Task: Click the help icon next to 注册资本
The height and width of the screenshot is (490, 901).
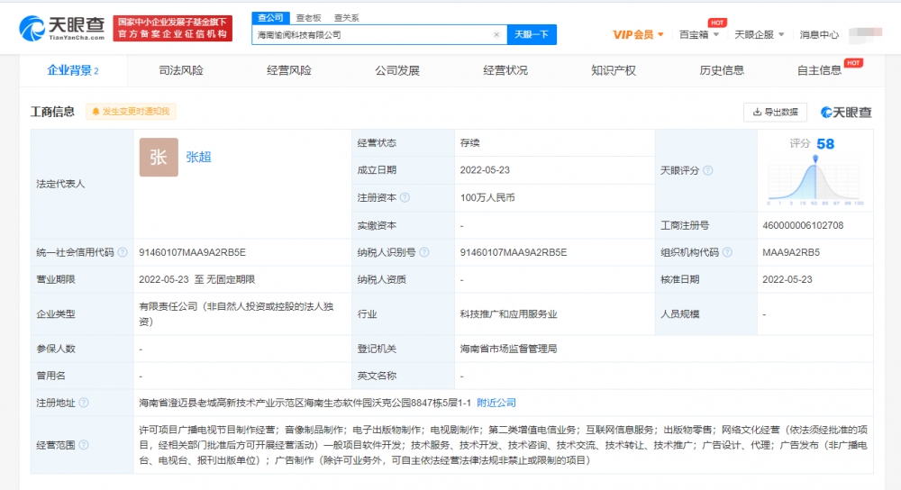Action: (x=405, y=197)
